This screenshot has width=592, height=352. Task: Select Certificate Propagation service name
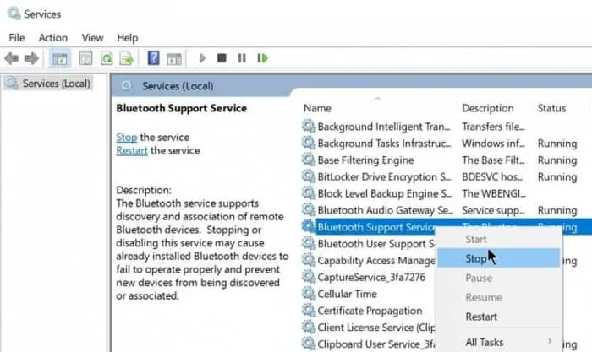tap(370, 311)
